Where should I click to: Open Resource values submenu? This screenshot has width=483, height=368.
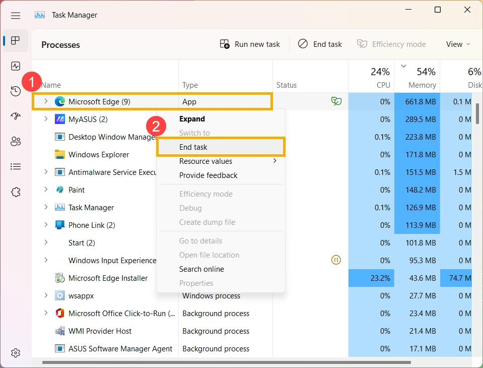click(221, 161)
